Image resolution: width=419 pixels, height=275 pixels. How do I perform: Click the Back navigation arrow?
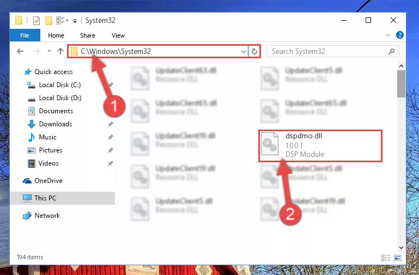click(x=20, y=51)
